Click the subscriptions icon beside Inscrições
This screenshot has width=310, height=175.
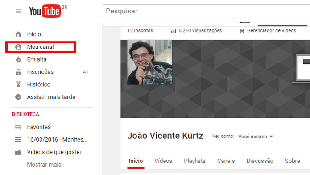18,72
